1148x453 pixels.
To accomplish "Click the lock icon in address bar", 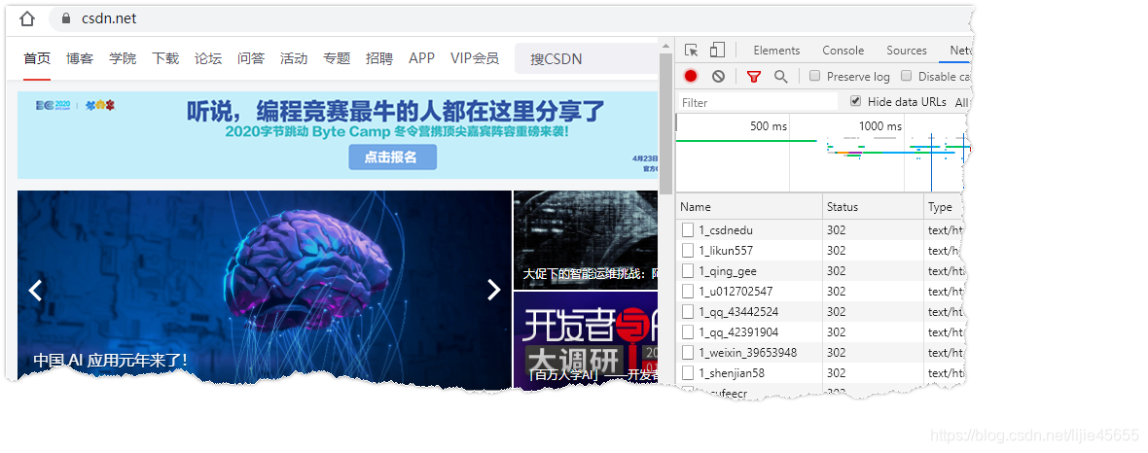I will [66, 19].
